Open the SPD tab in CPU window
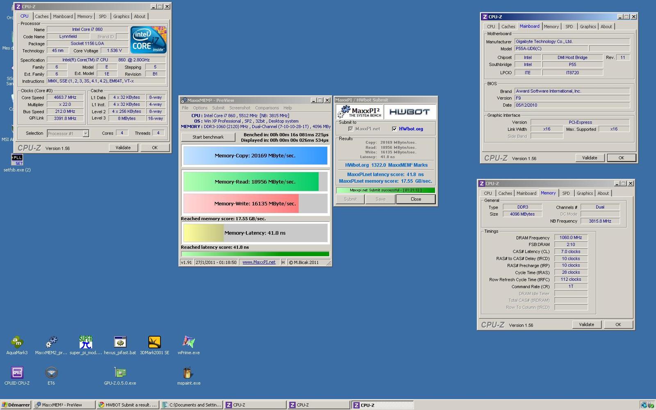Image resolution: width=656 pixels, height=410 pixels. 102,16
